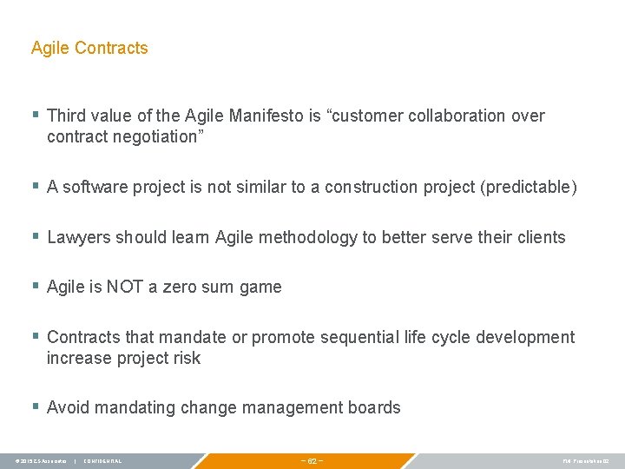
Task: Click the bullet marker before "Avoid mandating"
Action: [35, 406]
